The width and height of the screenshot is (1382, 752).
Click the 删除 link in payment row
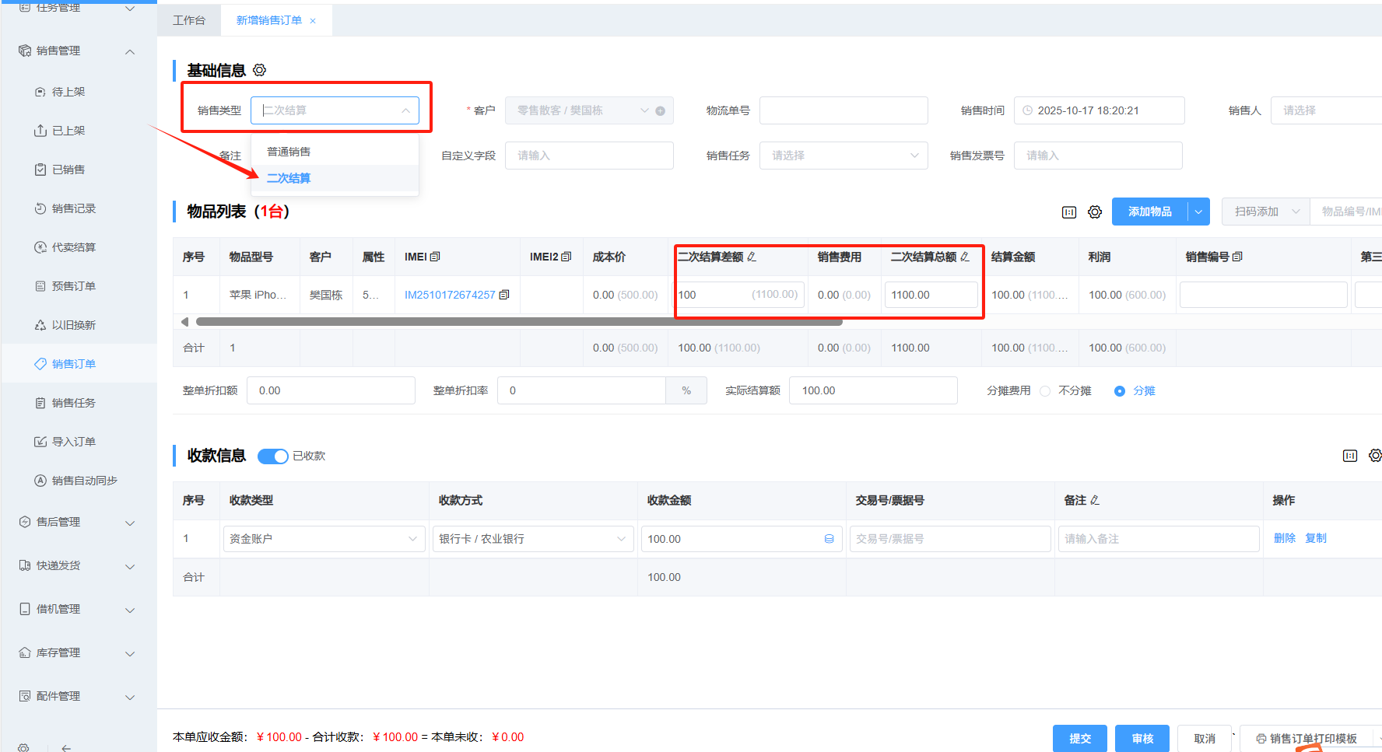(x=1284, y=538)
